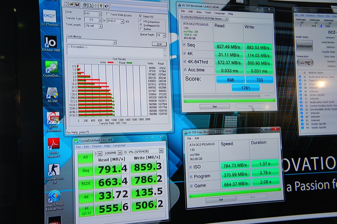The height and width of the screenshot is (224, 337).
Task: Uncheck the Acc.time checkbox in AS SSD
Action: (x=185, y=70)
